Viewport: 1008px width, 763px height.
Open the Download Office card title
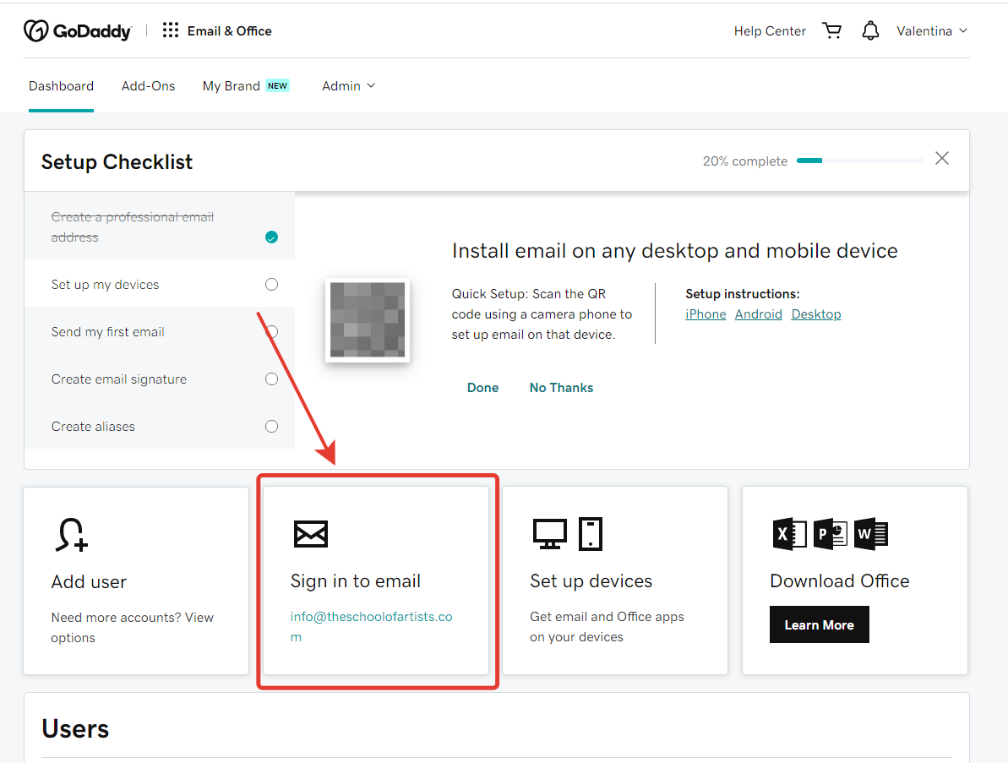[x=840, y=581]
